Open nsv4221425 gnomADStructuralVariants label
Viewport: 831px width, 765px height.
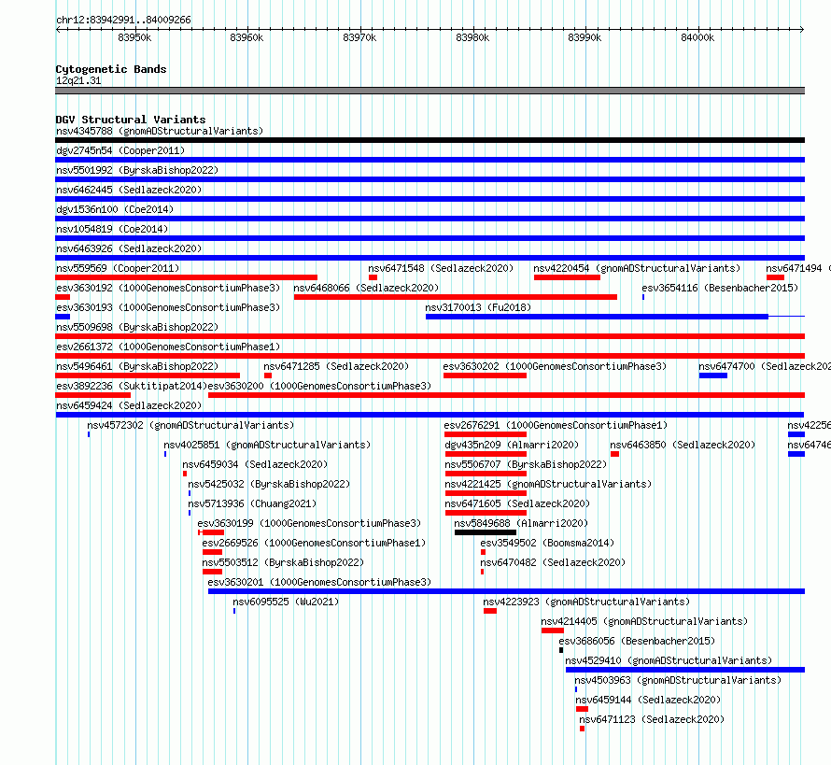click(x=548, y=484)
